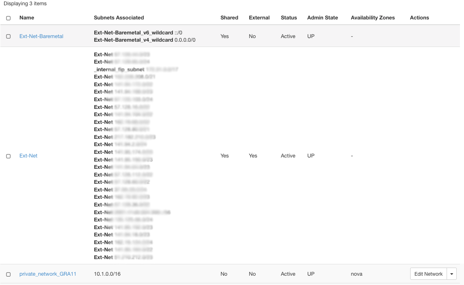464x285 pixels.
Task: Open the Ext-Net network details
Action: [x=28, y=156]
